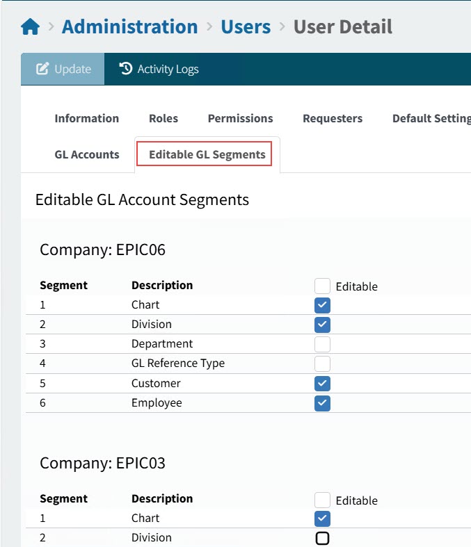Go to Administration breadcrumb link
Image resolution: width=471 pixels, height=547 pixels.
click(x=129, y=27)
